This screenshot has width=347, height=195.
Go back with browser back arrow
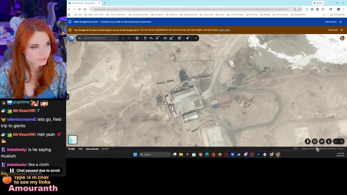(69, 9)
